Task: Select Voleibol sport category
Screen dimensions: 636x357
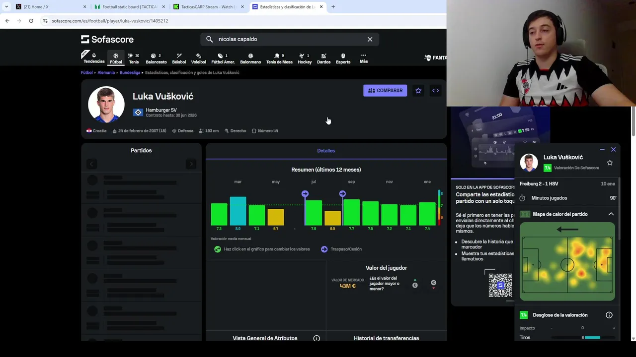Action: [198, 58]
